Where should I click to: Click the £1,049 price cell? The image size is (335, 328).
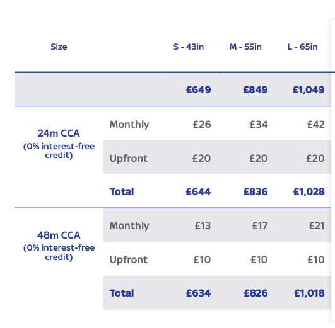[x=309, y=89]
